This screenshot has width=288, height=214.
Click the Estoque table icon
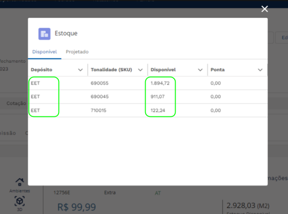44,34
